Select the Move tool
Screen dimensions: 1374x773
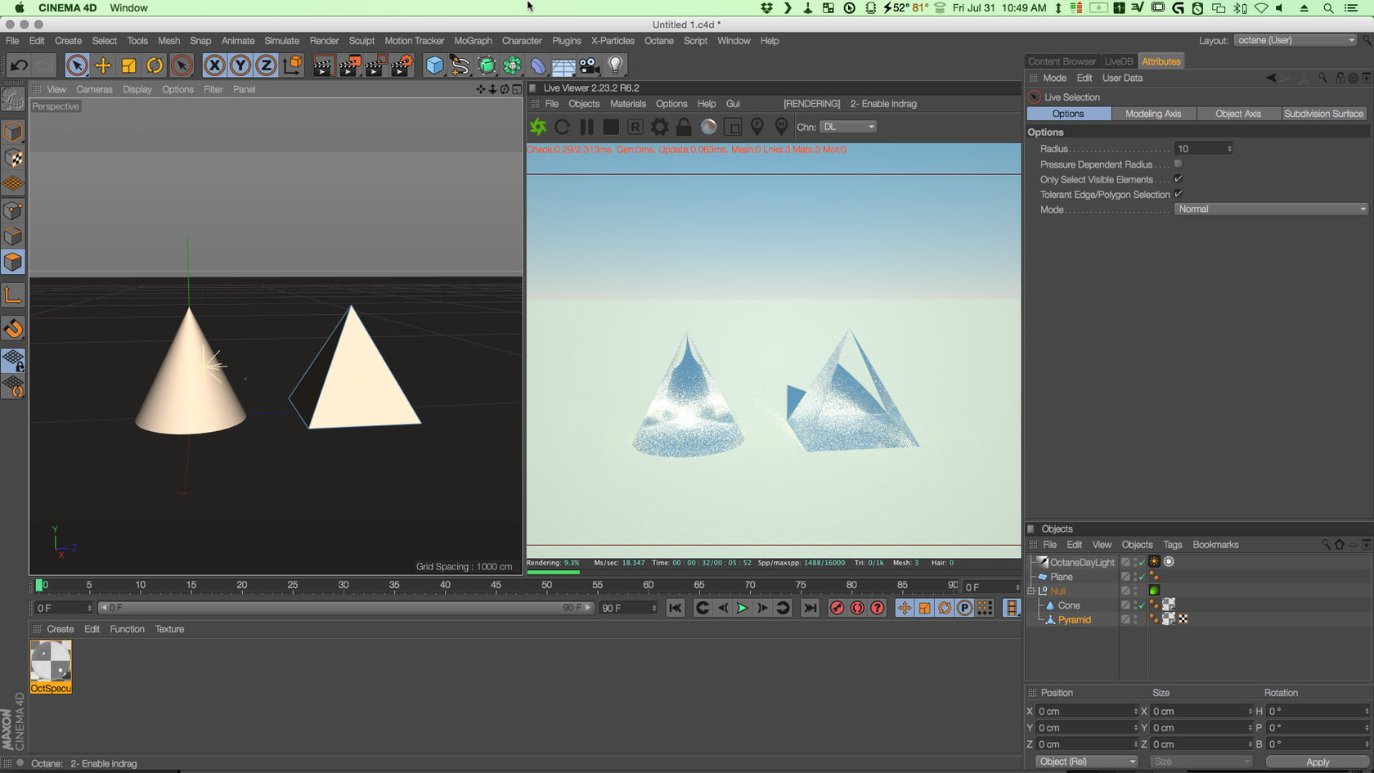point(103,65)
